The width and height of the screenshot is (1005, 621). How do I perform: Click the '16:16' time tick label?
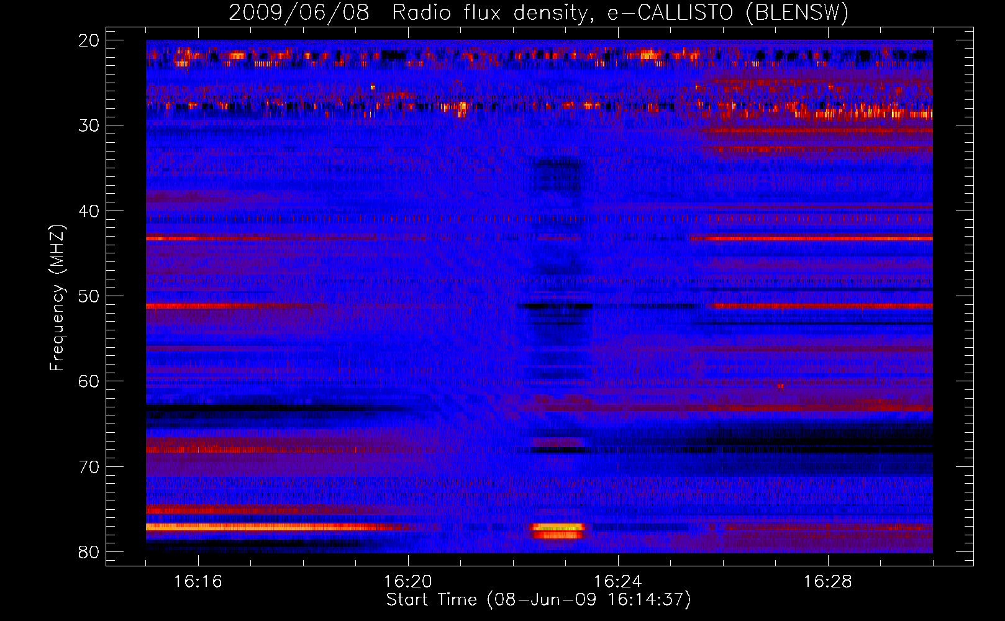[198, 582]
